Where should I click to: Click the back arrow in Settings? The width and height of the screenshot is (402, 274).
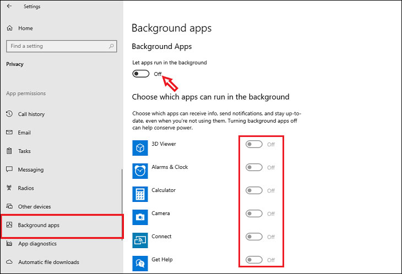pos(9,7)
